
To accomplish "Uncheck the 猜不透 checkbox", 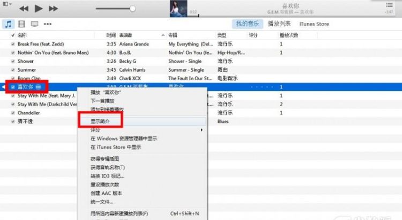I will point(13,121).
